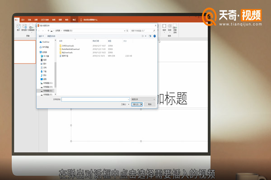This screenshot has width=271, height=180.
Task: Open the file type filter dropdown
Action: coord(143,99)
